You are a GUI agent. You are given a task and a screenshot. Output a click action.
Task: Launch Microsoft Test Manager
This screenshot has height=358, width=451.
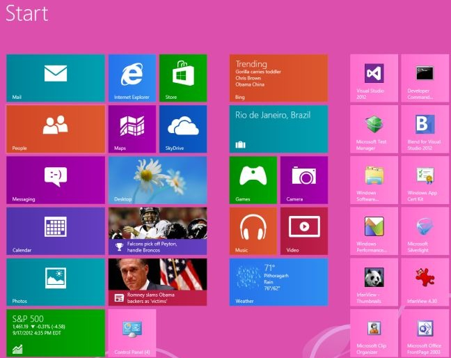374,129
